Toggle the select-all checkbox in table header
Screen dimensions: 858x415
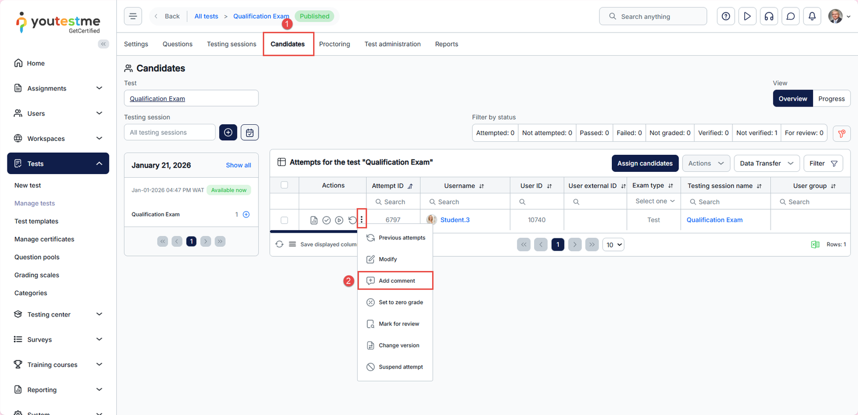pyautogui.click(x=284, y=185)
